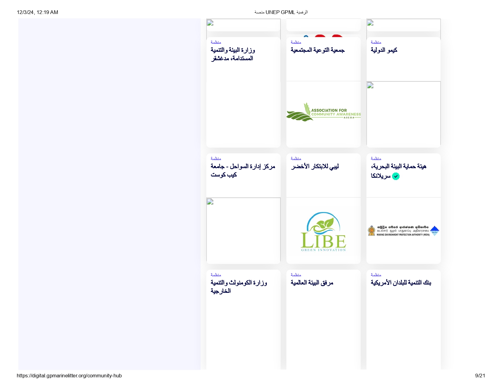Open the LIBE Green Innovation logo
The width and height of the screenshot is (502, 388).
[323, 232]
